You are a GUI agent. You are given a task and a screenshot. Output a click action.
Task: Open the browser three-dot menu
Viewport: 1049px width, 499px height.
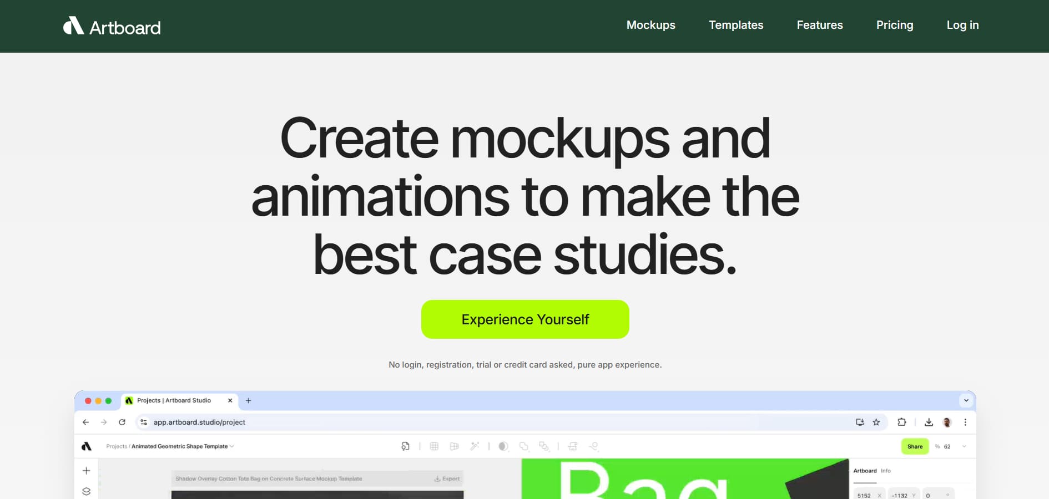pos(965,422)
